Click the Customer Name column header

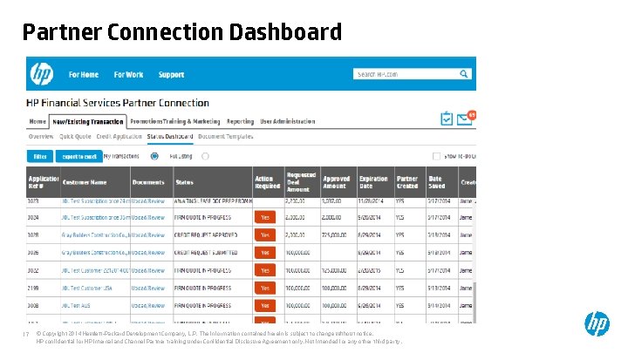tap(95, 182)
